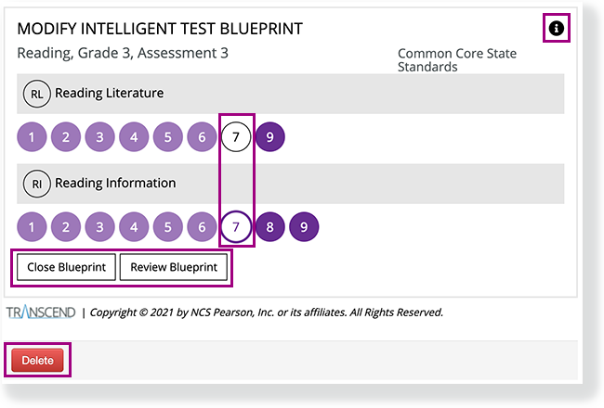604x408 pixels.
Task: Toggle Reading Literature standard 4
Action: tap(135, 138)
